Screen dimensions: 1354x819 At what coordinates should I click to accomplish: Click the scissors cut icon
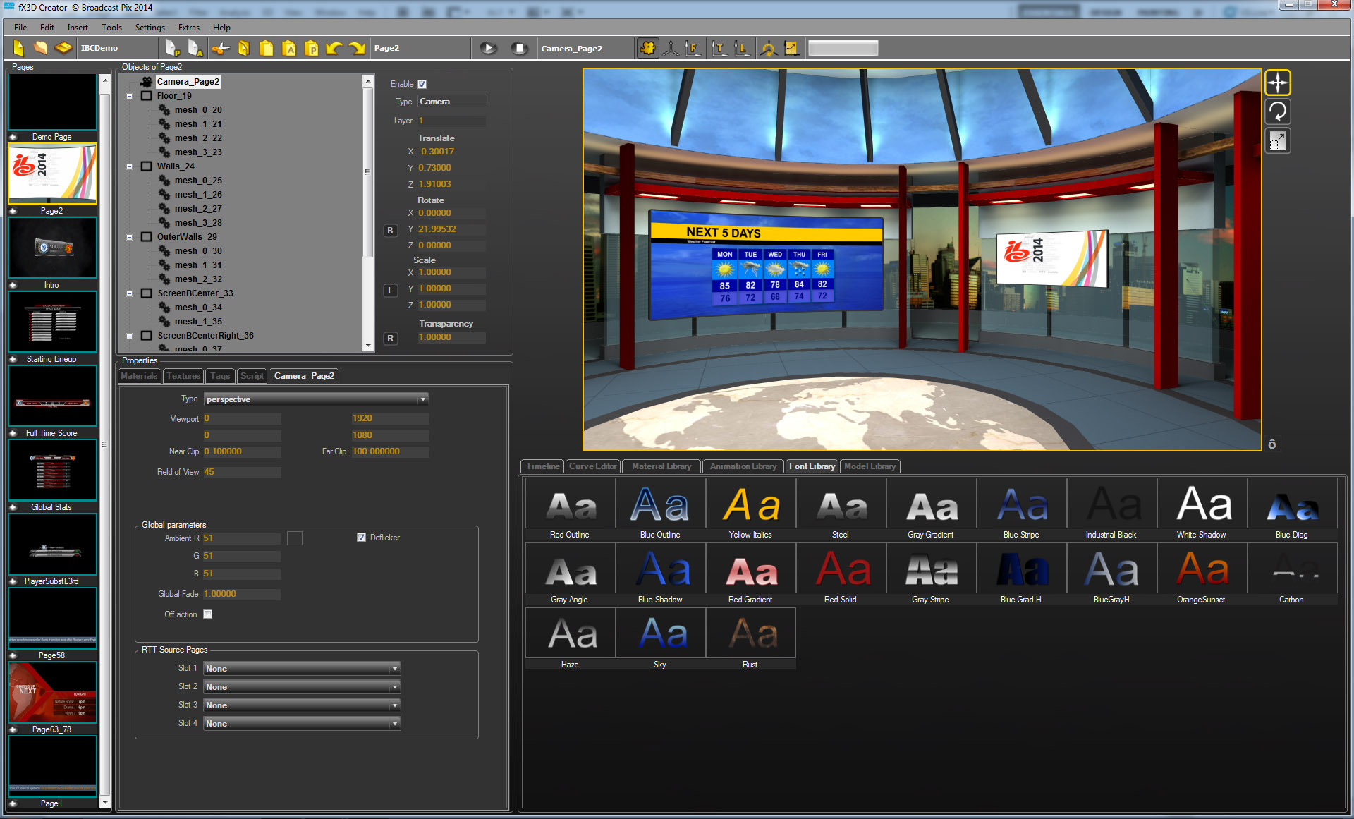pos(221,48)
